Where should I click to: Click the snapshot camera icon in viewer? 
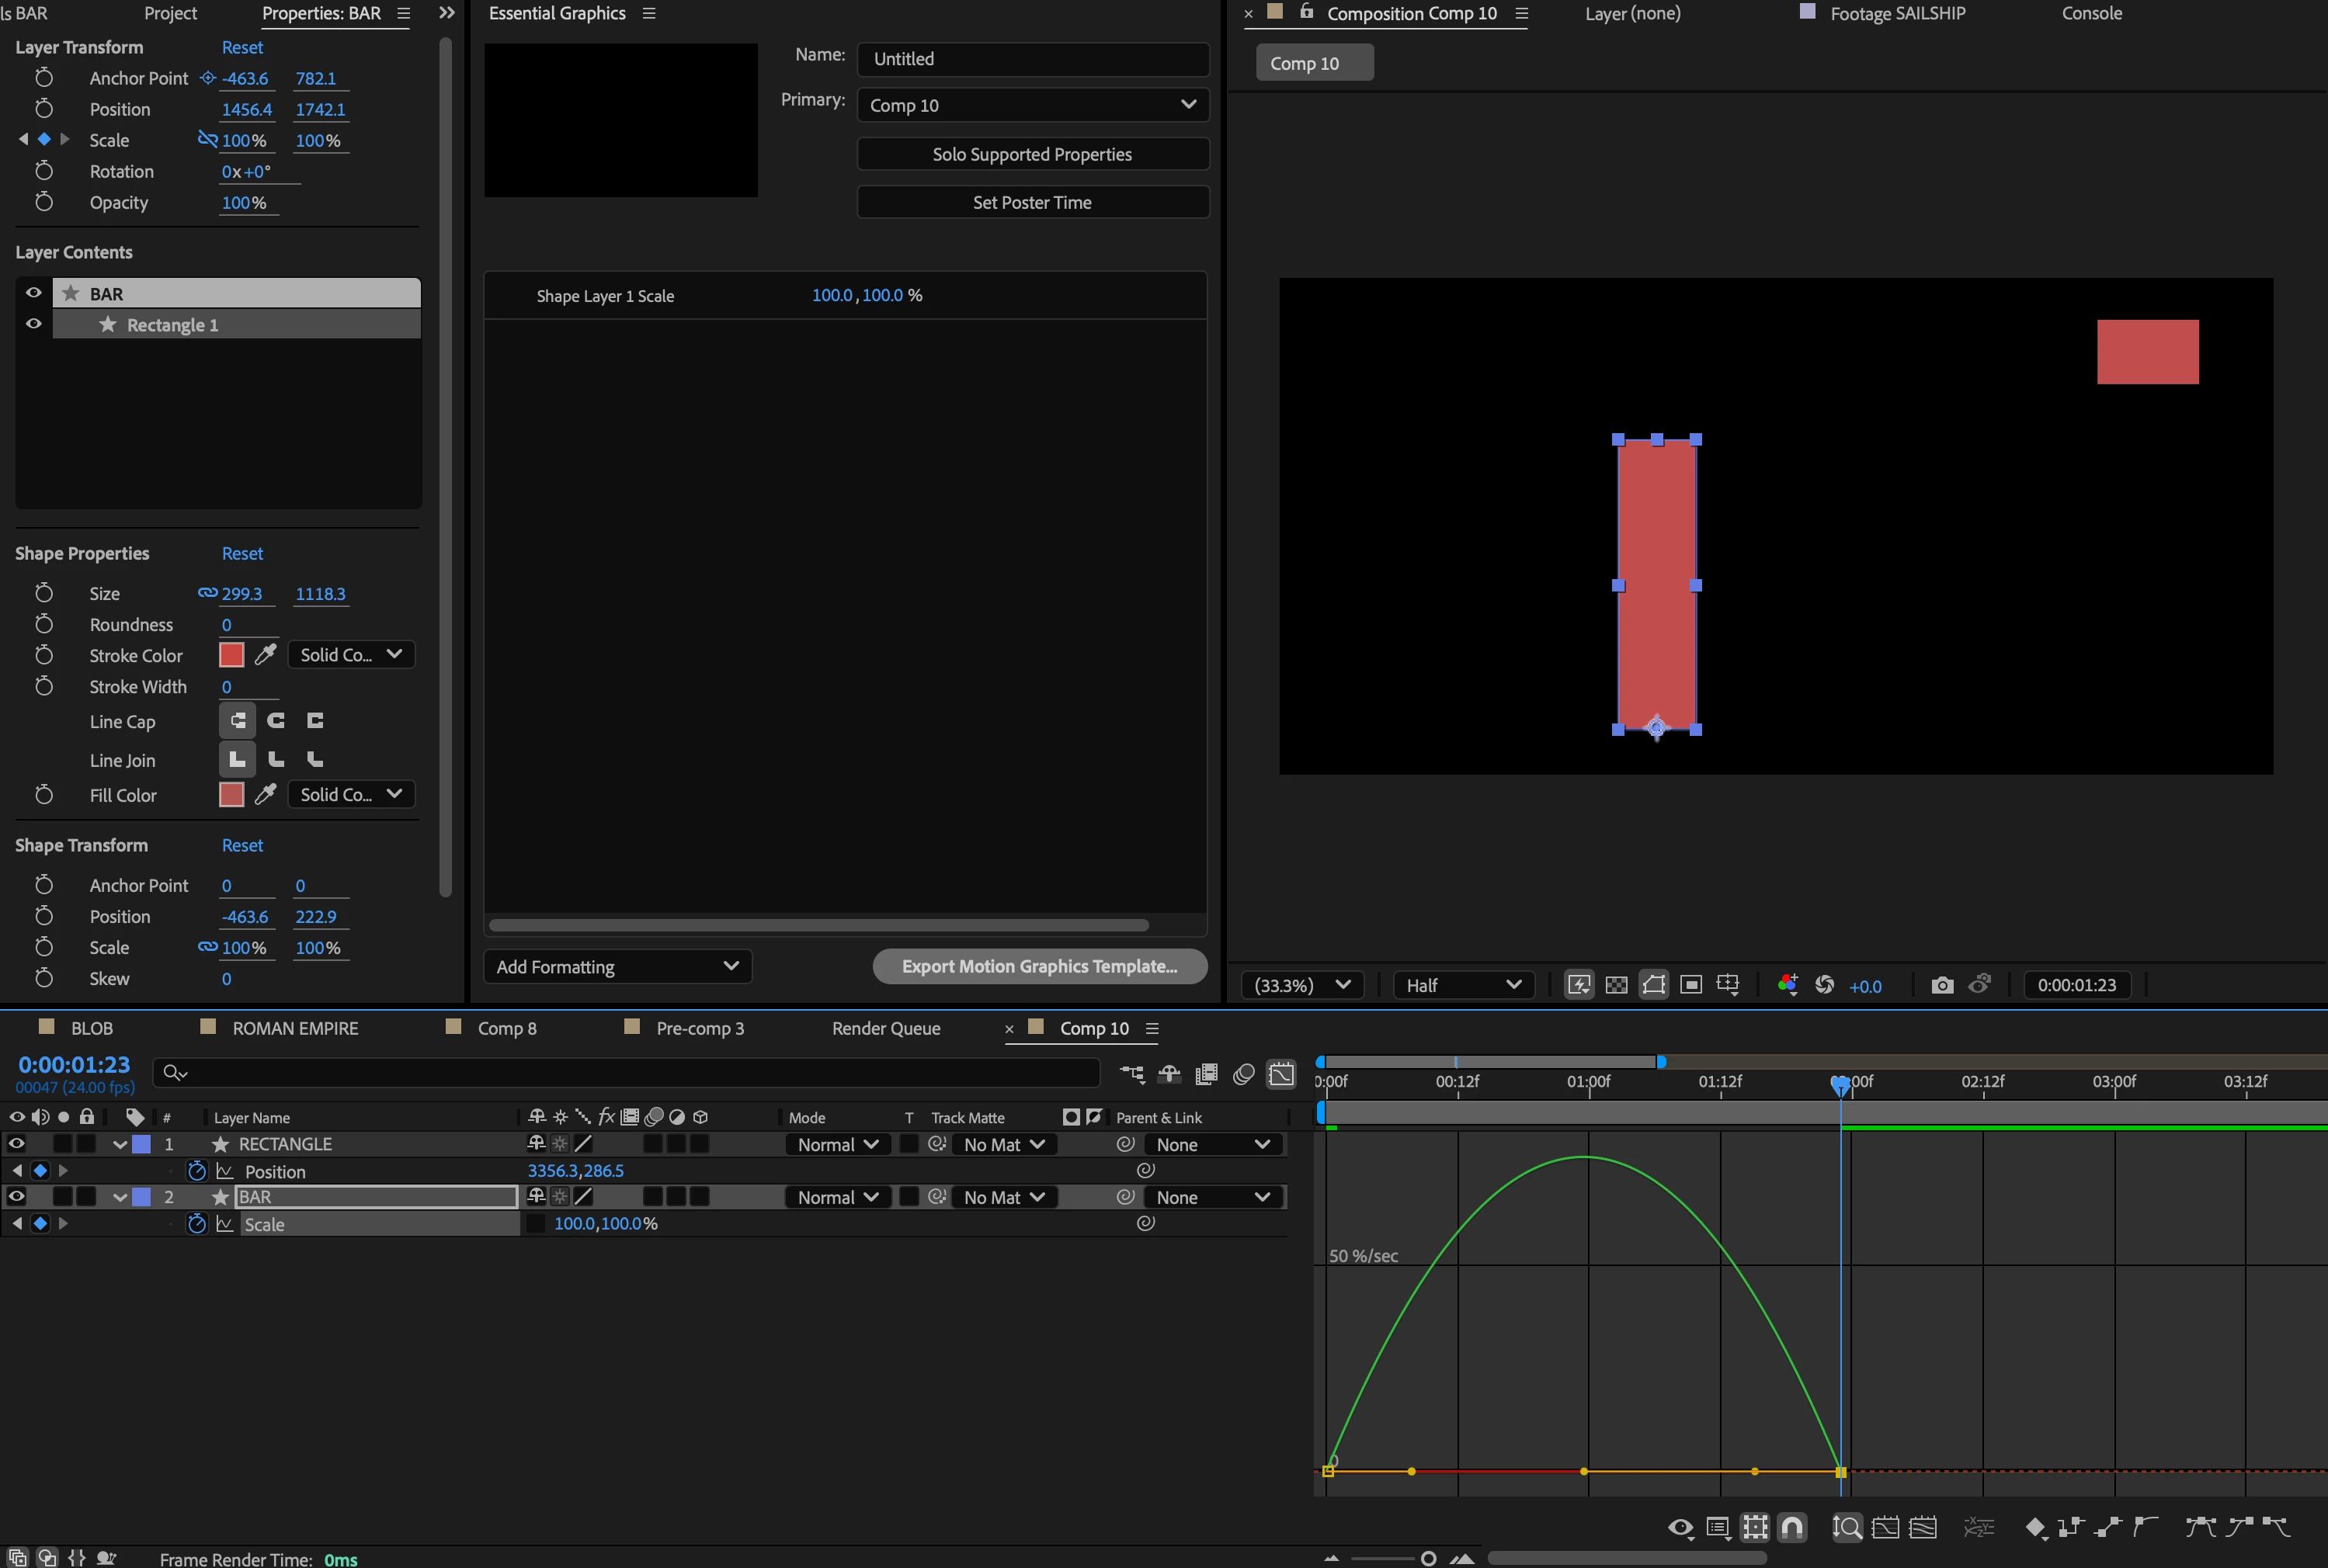click(1941, 985)
